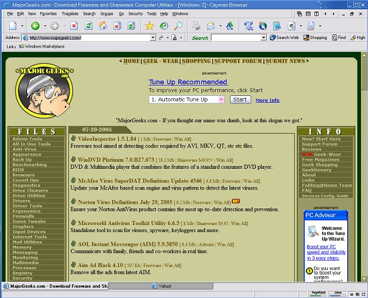The image size is (368, 298).
Task: Open Geektionary in Info sidebar
Action: (x=316, y=170)
